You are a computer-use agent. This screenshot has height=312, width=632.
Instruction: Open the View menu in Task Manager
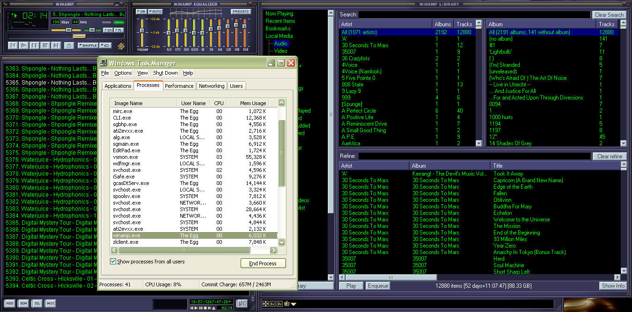[142, 73]
